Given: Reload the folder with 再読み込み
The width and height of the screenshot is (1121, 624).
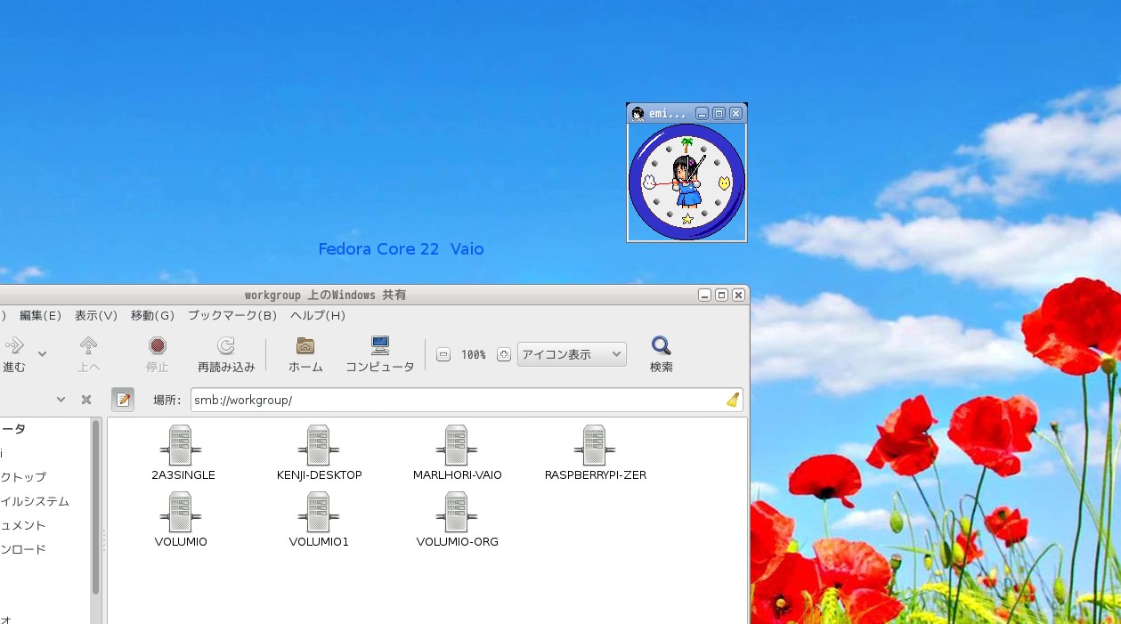Looking at the screenshot, I should coord(225,352).
